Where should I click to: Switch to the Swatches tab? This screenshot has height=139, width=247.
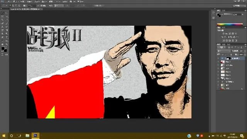(224, 10)
